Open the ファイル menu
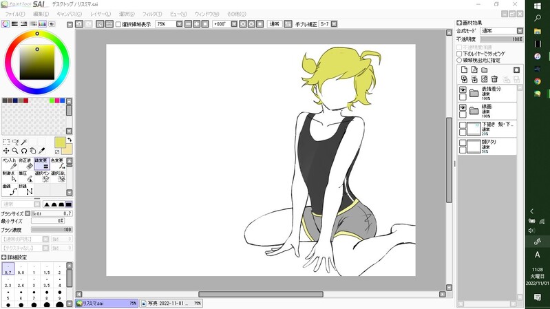Image resolution: width=550 pixels, height=309 pixels. [x=15, y=14]
